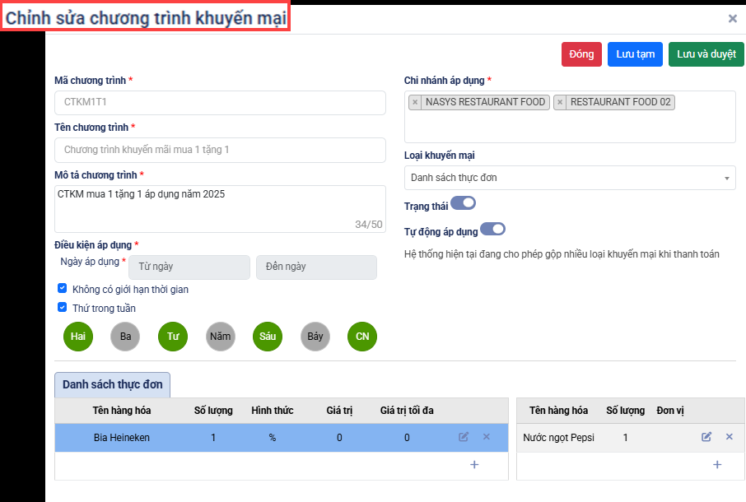Viewport: 746px width, 502px height.
Task: Select the Bia Heineken cell
Action: point(121,438)
